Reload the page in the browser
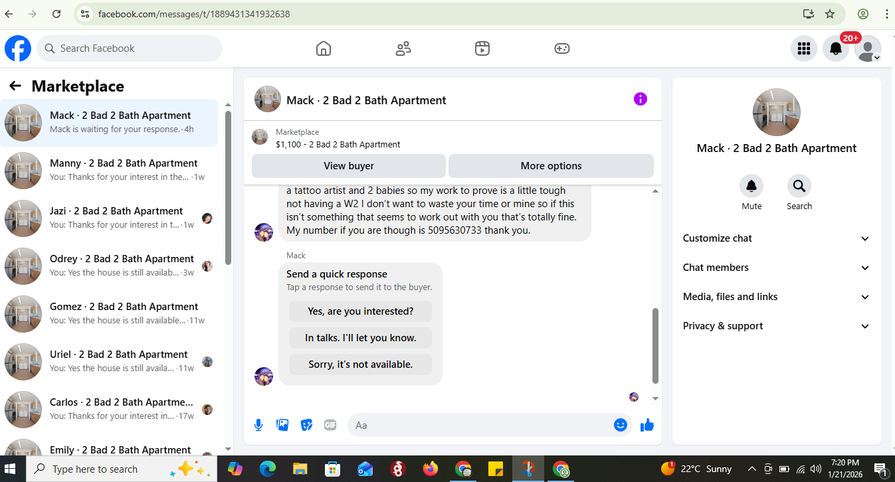895x482 pixels. [x=56, y=13]
